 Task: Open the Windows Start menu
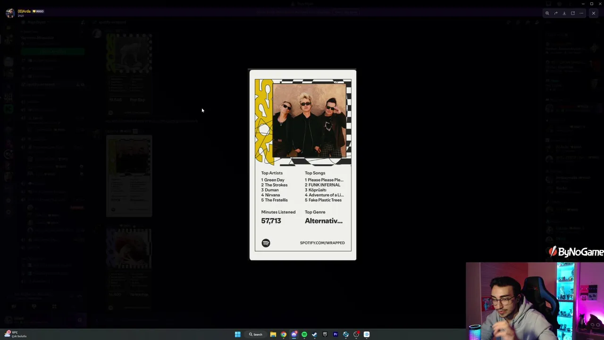238,334
